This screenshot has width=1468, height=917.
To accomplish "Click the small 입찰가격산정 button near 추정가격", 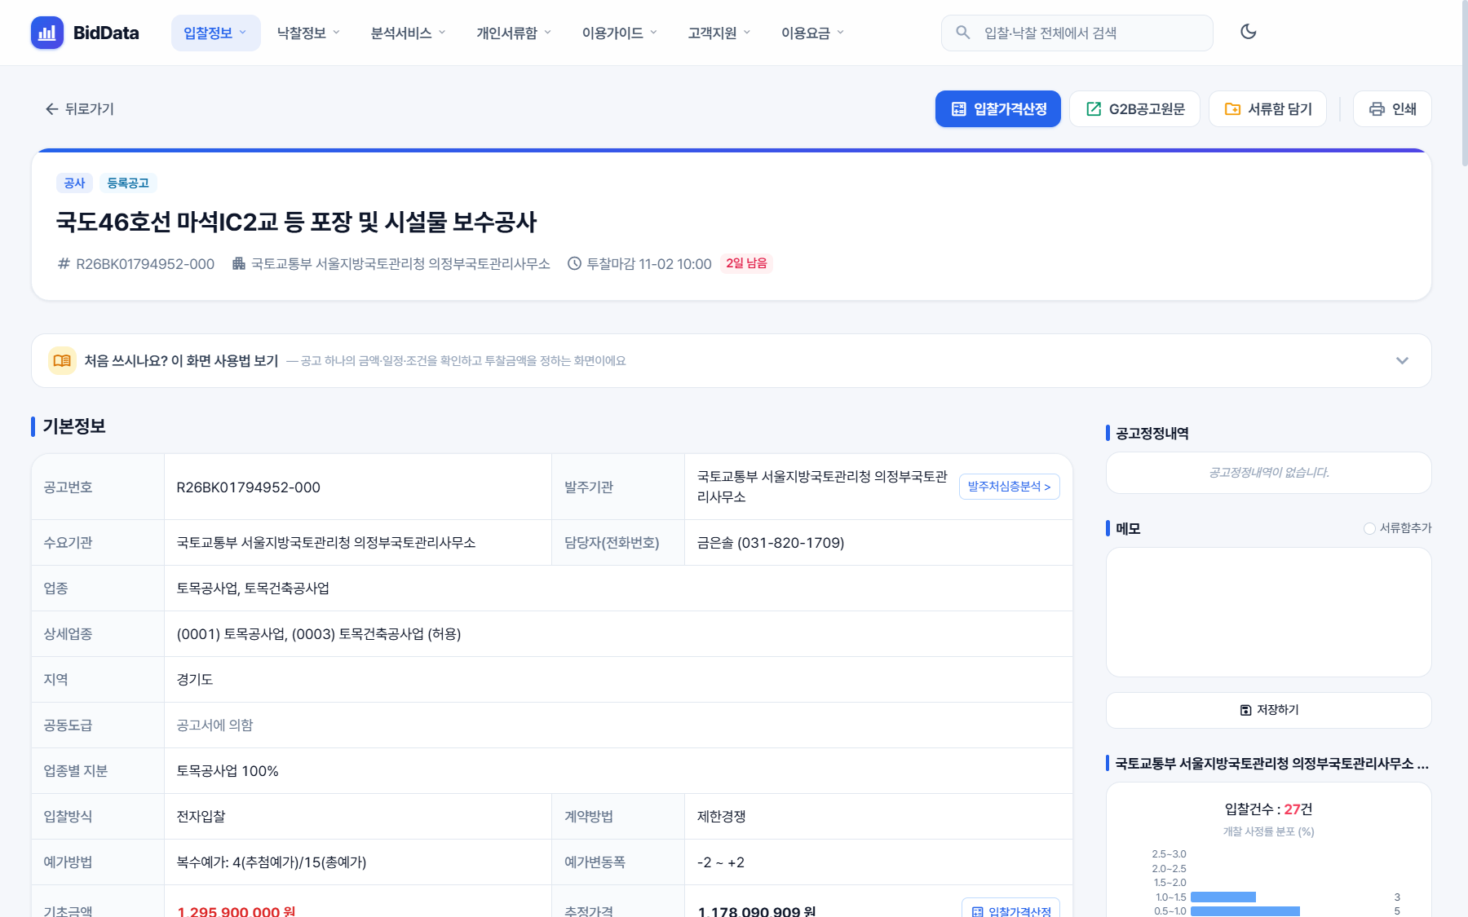I will [1010, 909].
